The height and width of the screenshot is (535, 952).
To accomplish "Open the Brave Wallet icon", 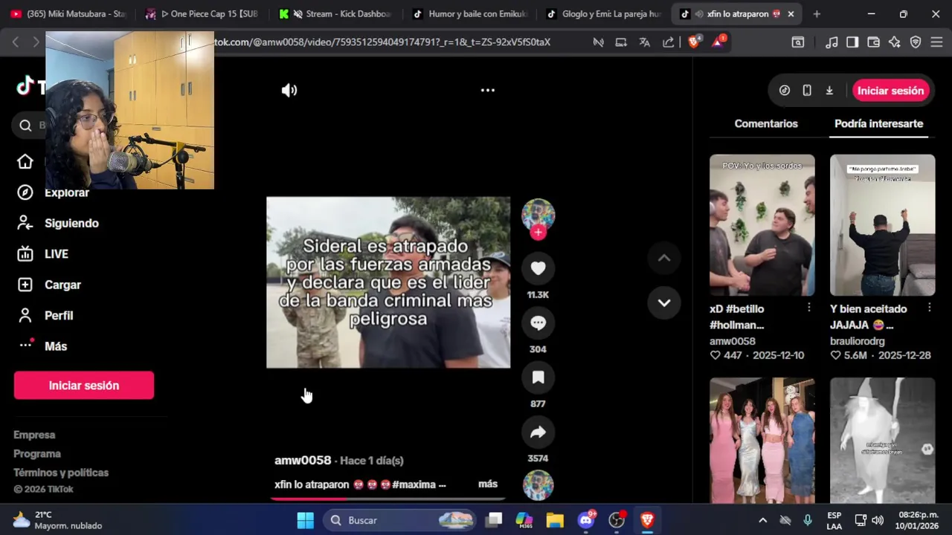I will tap(874, 42).
